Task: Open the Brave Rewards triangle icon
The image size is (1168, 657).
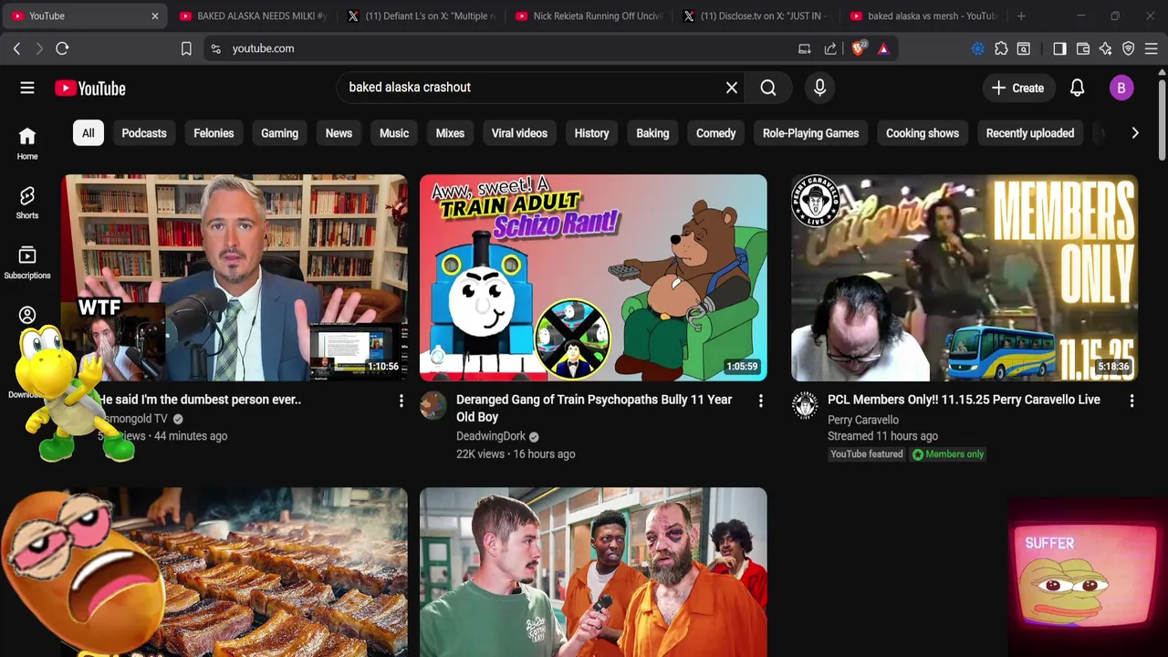Action: (883, 48)
